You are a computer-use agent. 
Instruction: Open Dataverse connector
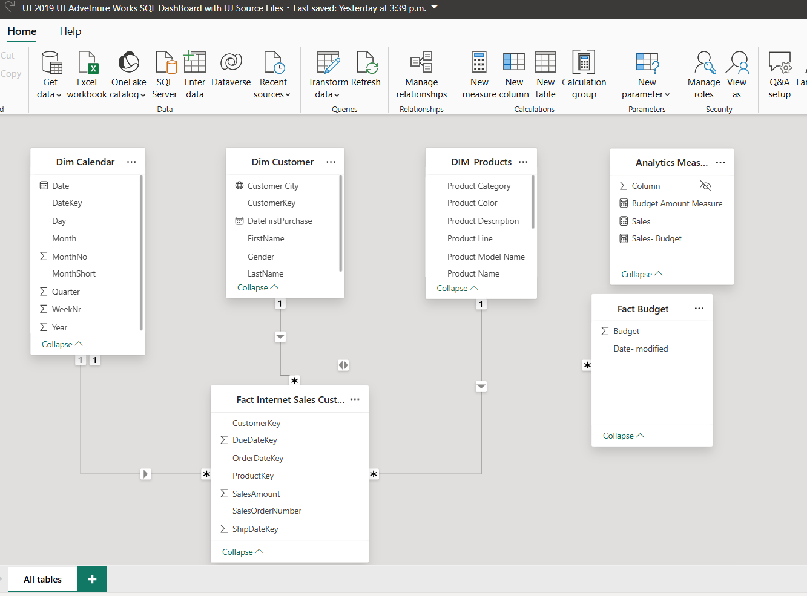point(231,69)
